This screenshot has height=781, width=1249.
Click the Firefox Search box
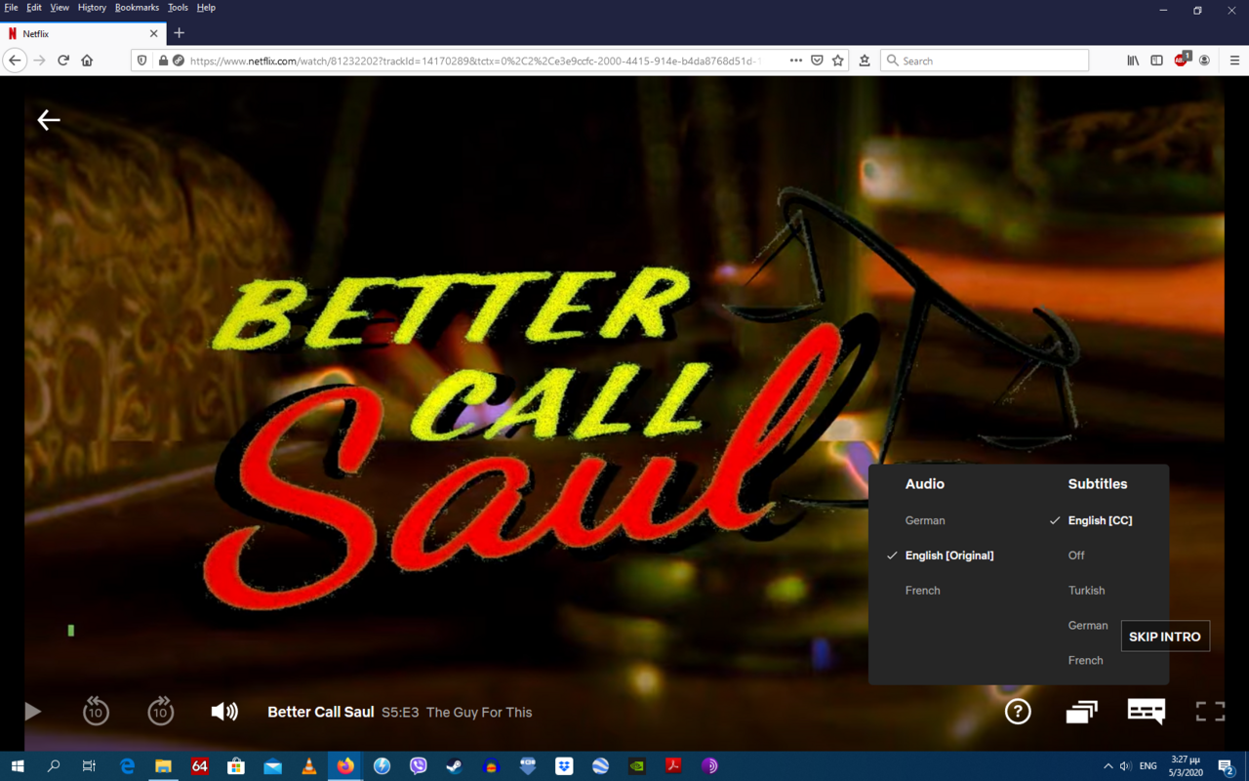[x=985, y=61]
